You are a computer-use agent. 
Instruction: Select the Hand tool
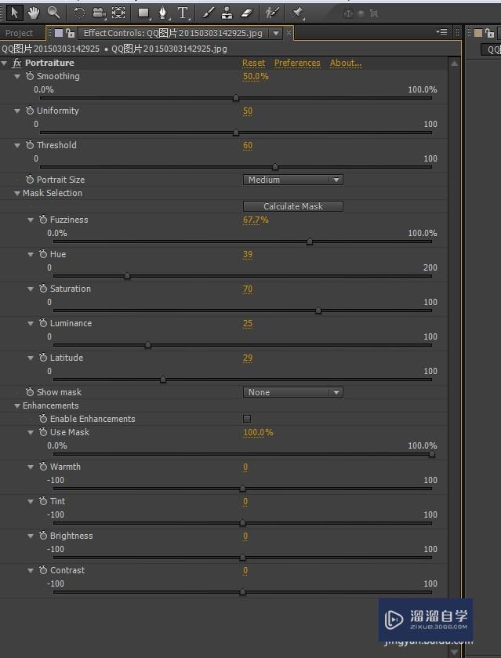click(x=34, y=12)
